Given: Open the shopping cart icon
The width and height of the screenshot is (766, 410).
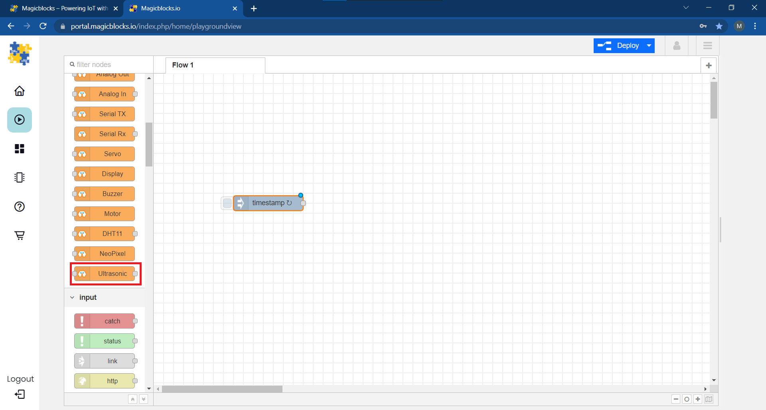Looking at the screenshot, I should pos(19,235).
